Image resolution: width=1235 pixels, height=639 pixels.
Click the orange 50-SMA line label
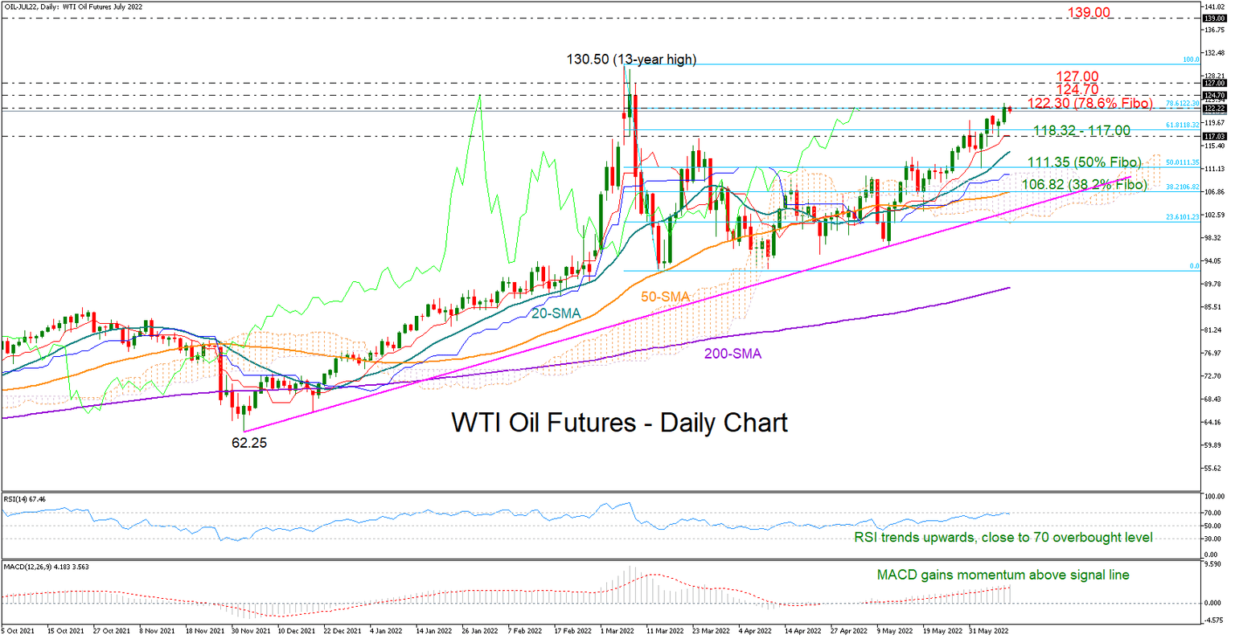coord(665,296)
